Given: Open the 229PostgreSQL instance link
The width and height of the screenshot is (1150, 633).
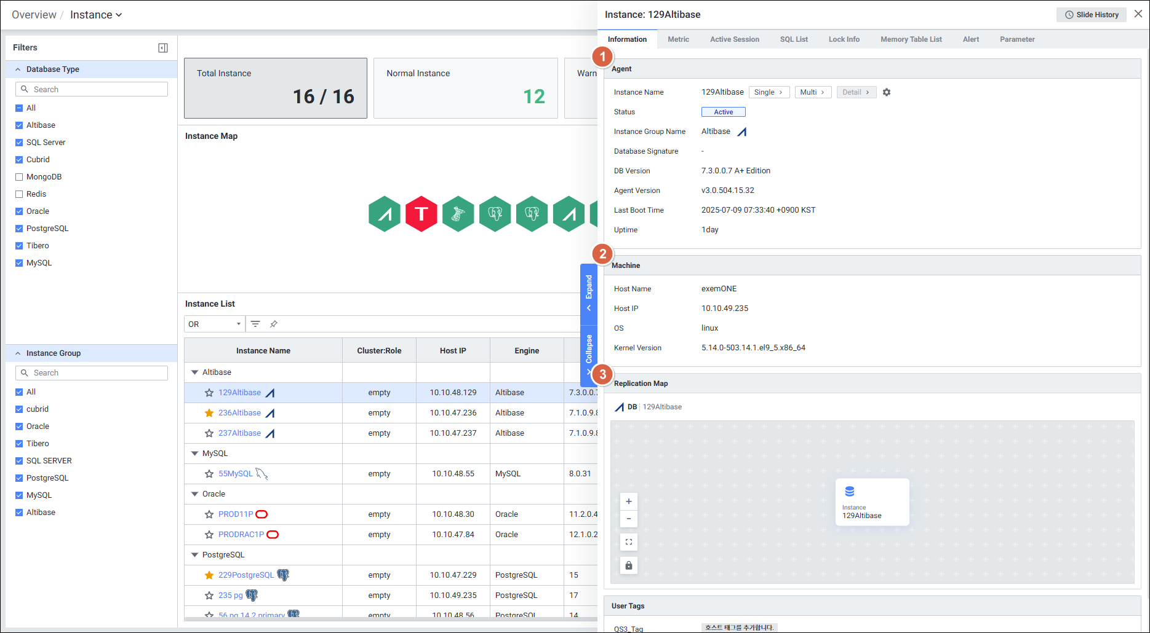Looking at the screenshot, I should (x=246, y=575).
